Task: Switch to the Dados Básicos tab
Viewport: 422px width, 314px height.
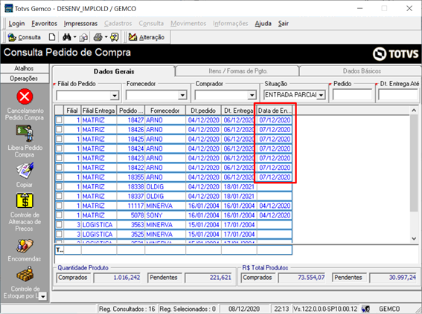Action: point(362,71)
